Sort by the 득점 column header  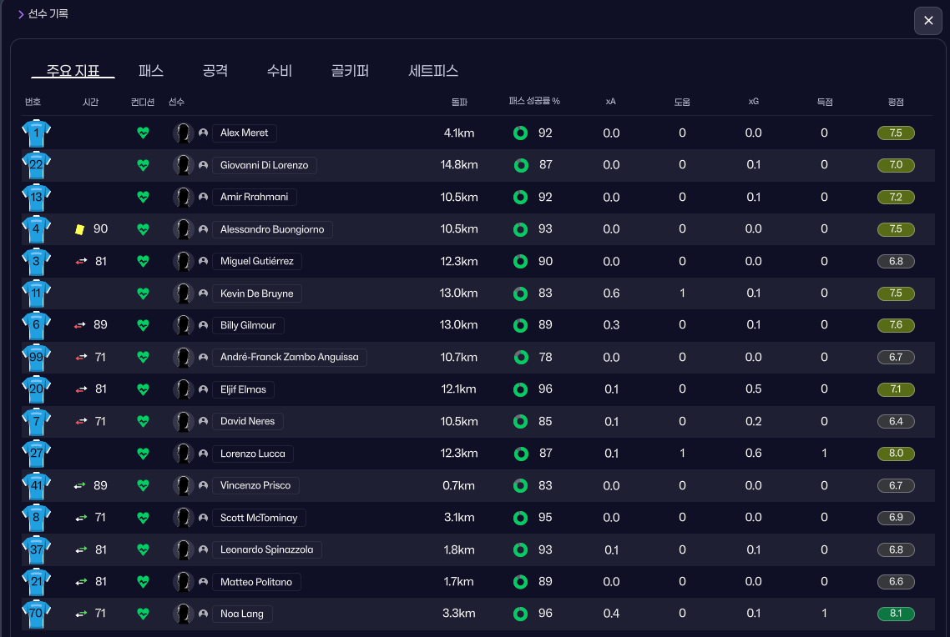(x=825, y=103)
